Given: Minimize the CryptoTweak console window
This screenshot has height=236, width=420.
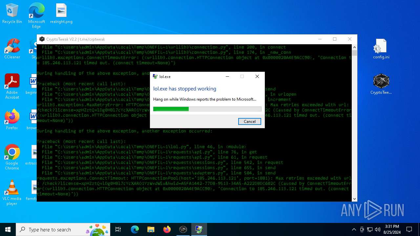Looking at the screenshot, I should coord(320,39).
